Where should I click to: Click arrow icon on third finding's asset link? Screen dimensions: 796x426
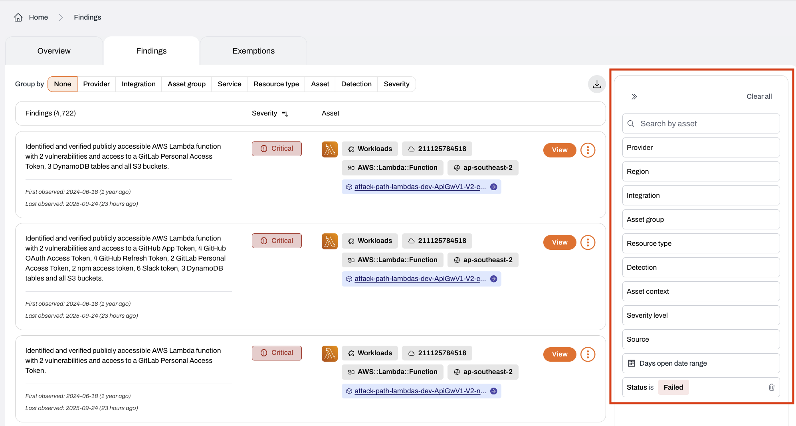[x=494, y=391]
